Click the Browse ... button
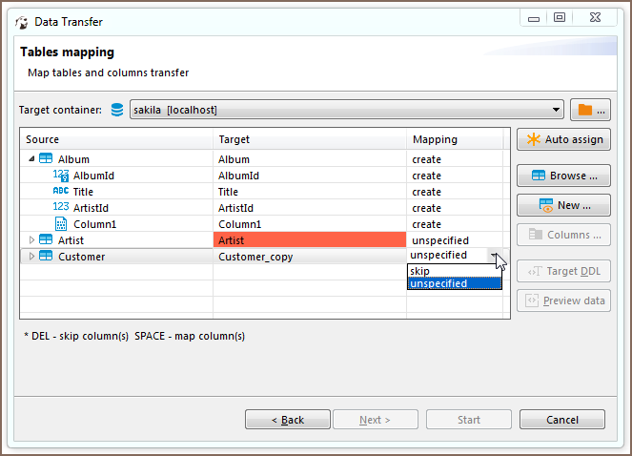 tap(563, 176)
